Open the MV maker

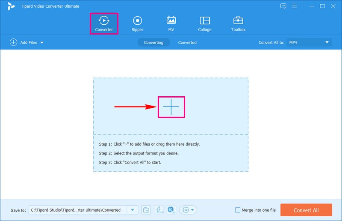pyautogui.click(x=171, y=23)
